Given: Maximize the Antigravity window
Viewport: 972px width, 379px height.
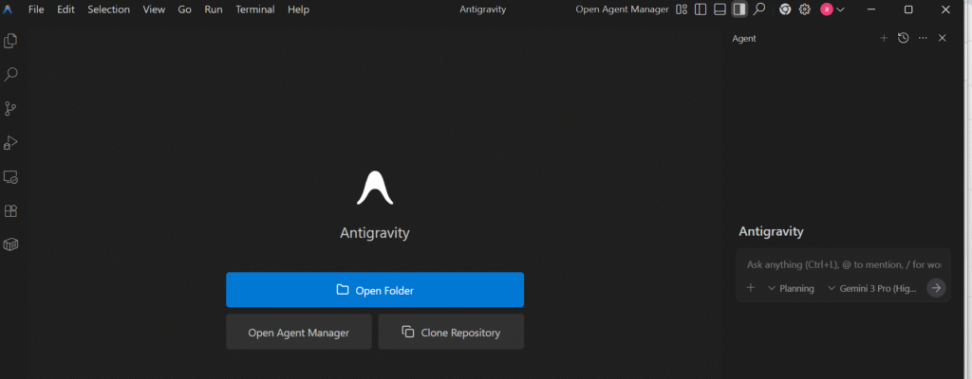Looking at the screenshot, I should coord(908,9).
